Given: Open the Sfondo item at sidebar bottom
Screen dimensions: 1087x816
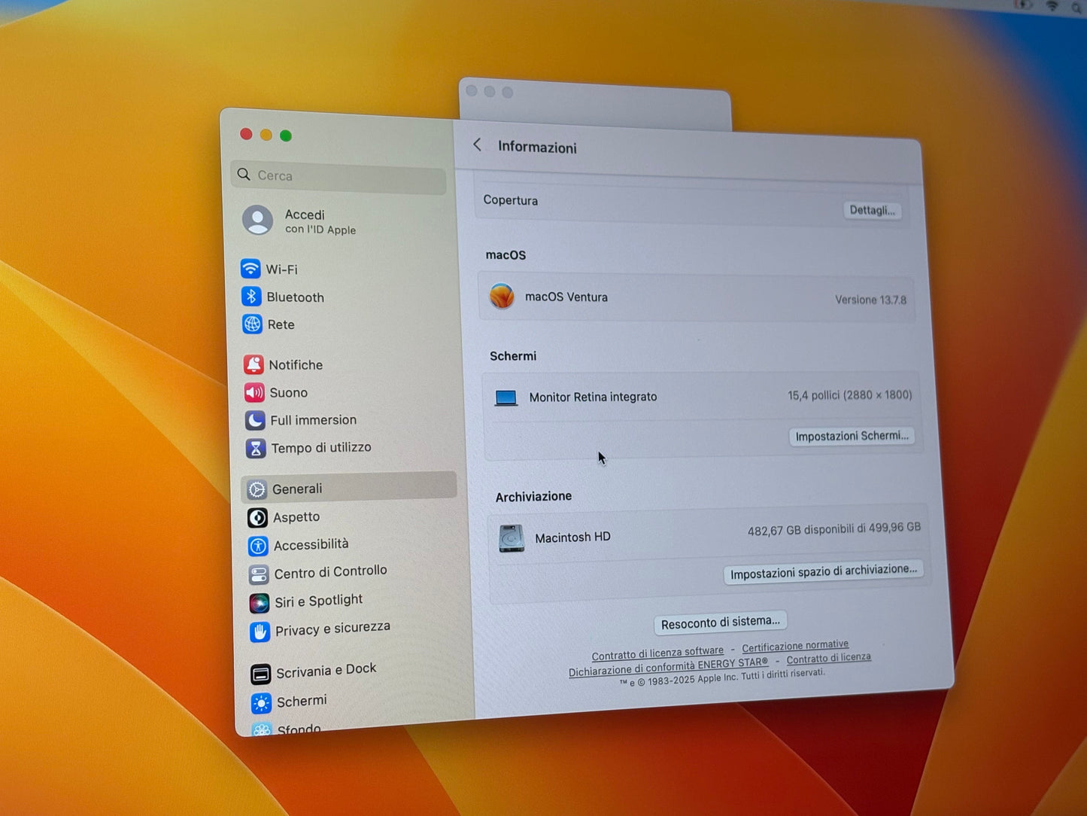Looking at the screenshot, I should [288, 729].
